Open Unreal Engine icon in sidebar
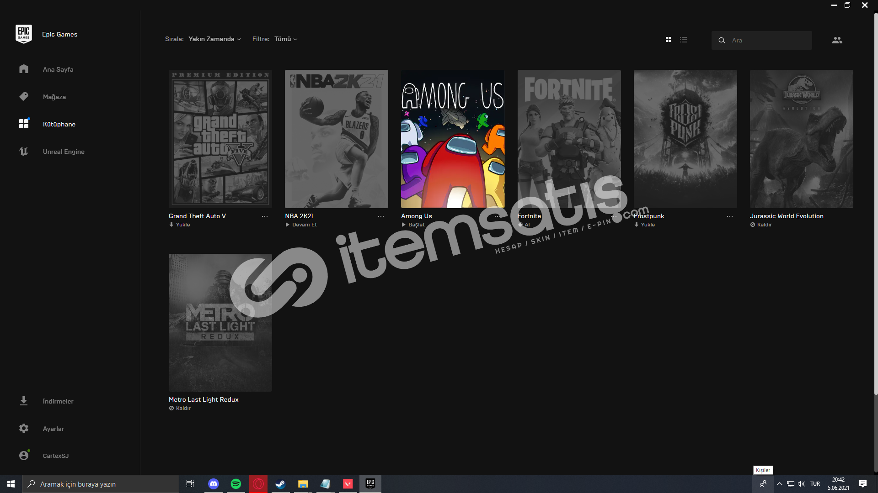Image resolution: width=878 pixels, height=493 pixels. point(24,151)
